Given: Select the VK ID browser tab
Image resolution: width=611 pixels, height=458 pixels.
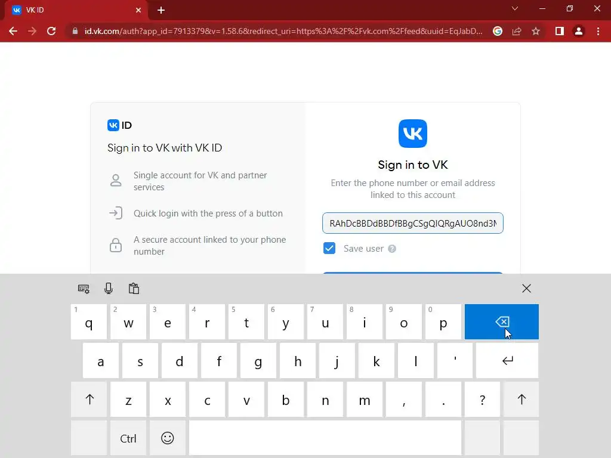Looking at the screenshot, I should (76, 10).
